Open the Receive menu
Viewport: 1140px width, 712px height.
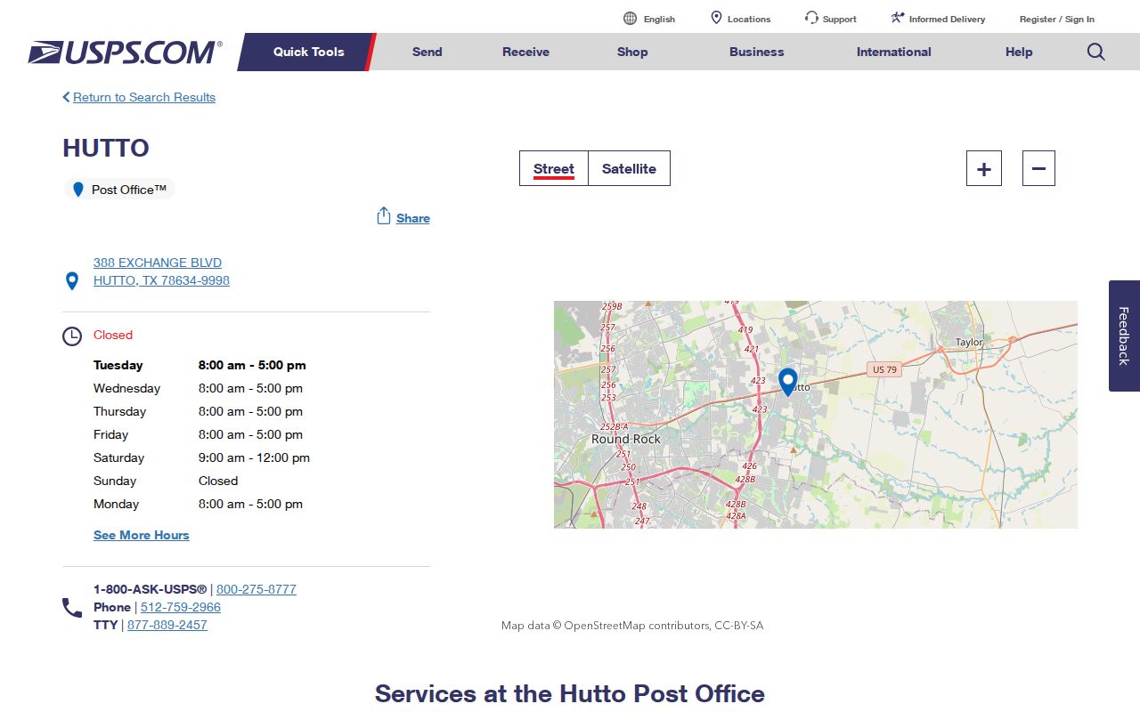525,52
